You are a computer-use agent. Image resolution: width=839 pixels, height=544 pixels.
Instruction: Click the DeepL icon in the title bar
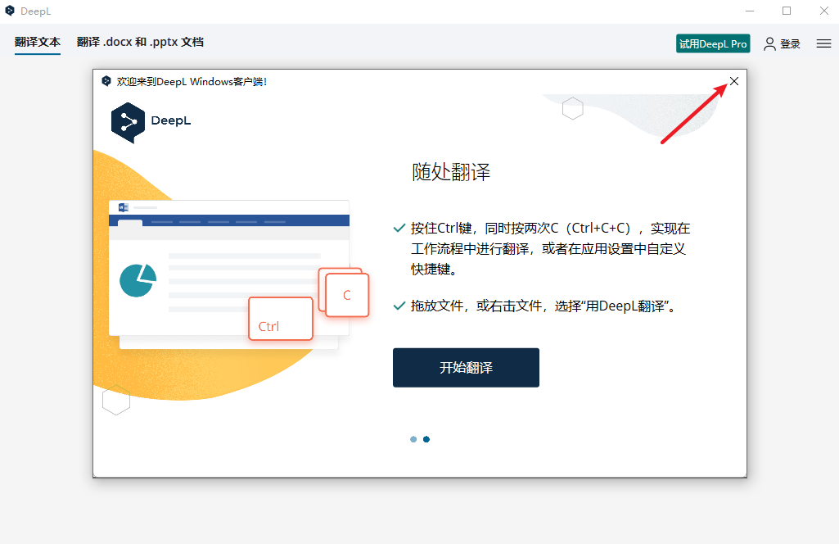tap(10, 11)
